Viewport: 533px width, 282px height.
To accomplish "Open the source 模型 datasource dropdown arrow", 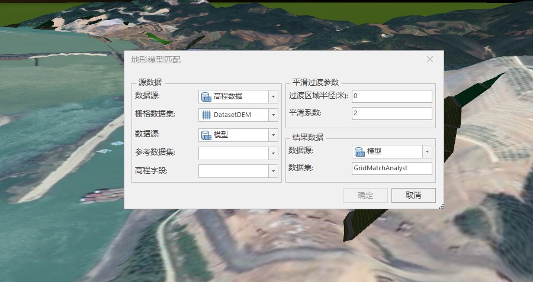I will 273,135.
